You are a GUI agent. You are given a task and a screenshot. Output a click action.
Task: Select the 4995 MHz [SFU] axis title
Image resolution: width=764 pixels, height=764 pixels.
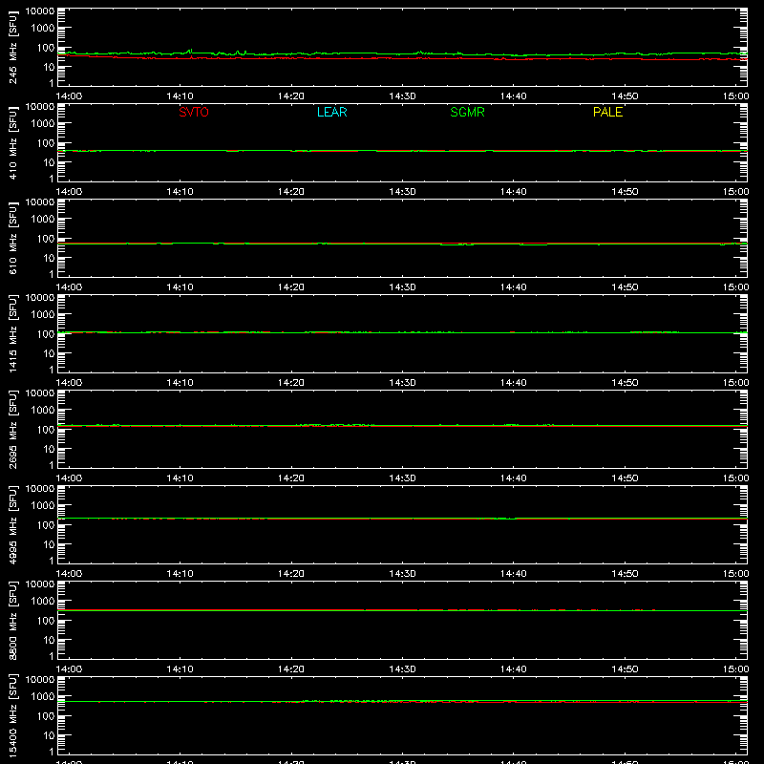click(13, 524)
